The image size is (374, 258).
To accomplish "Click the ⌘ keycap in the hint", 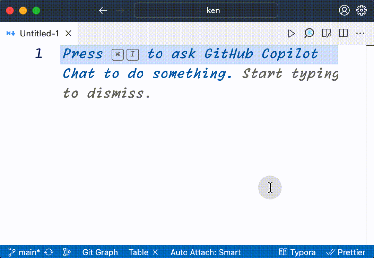I will 118,55.
